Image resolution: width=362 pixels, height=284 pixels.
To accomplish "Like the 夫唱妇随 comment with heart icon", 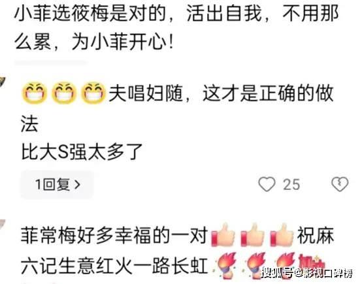I will click(x=267, y=184).
